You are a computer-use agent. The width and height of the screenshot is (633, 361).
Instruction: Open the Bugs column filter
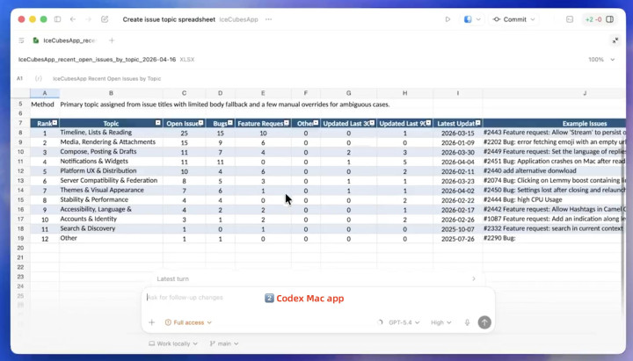coord(230,123)
